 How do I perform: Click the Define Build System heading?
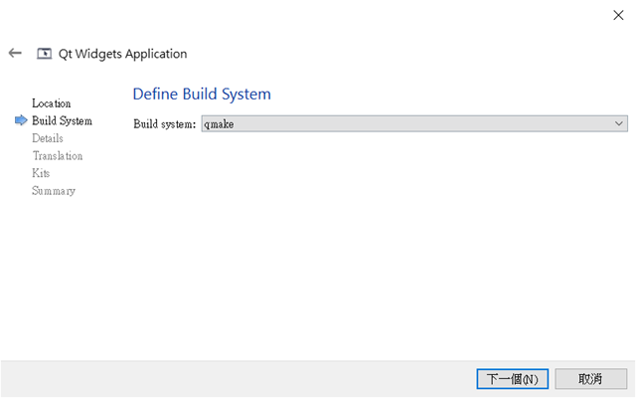(202, 95)
